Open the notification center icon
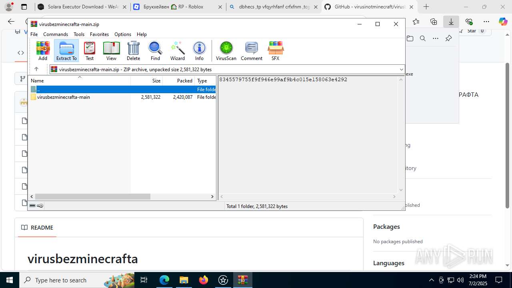 point(499,280)
